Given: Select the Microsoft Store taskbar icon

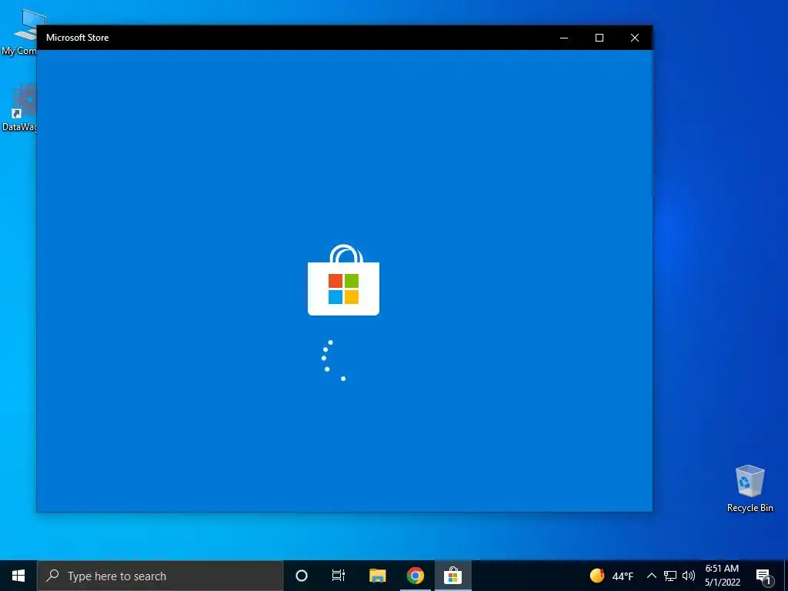Looking at the screenshot, I should pos(452,576).
